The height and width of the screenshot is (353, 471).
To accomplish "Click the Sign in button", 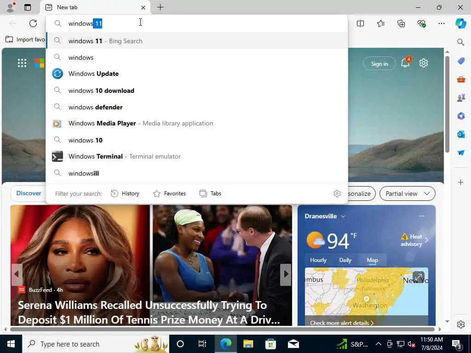I will 379,63.
